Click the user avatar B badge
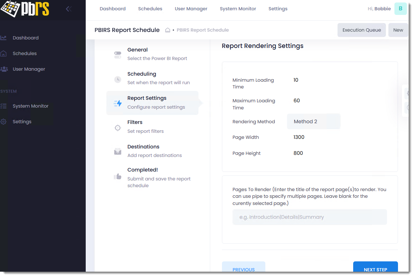 pyautogui.click(x=400, y=9)
